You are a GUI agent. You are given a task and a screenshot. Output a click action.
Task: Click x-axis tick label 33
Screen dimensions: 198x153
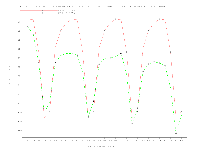click(88, 140)
